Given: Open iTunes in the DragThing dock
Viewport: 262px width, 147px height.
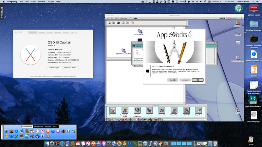Looking at the screenshot, I should pos(43,131).
